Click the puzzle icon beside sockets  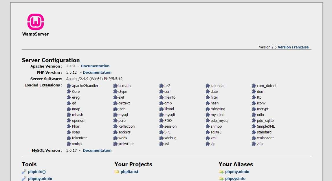(115, 132)
